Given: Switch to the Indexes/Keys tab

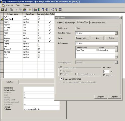Looking at the screenshot, I should [x=83, y=22].
